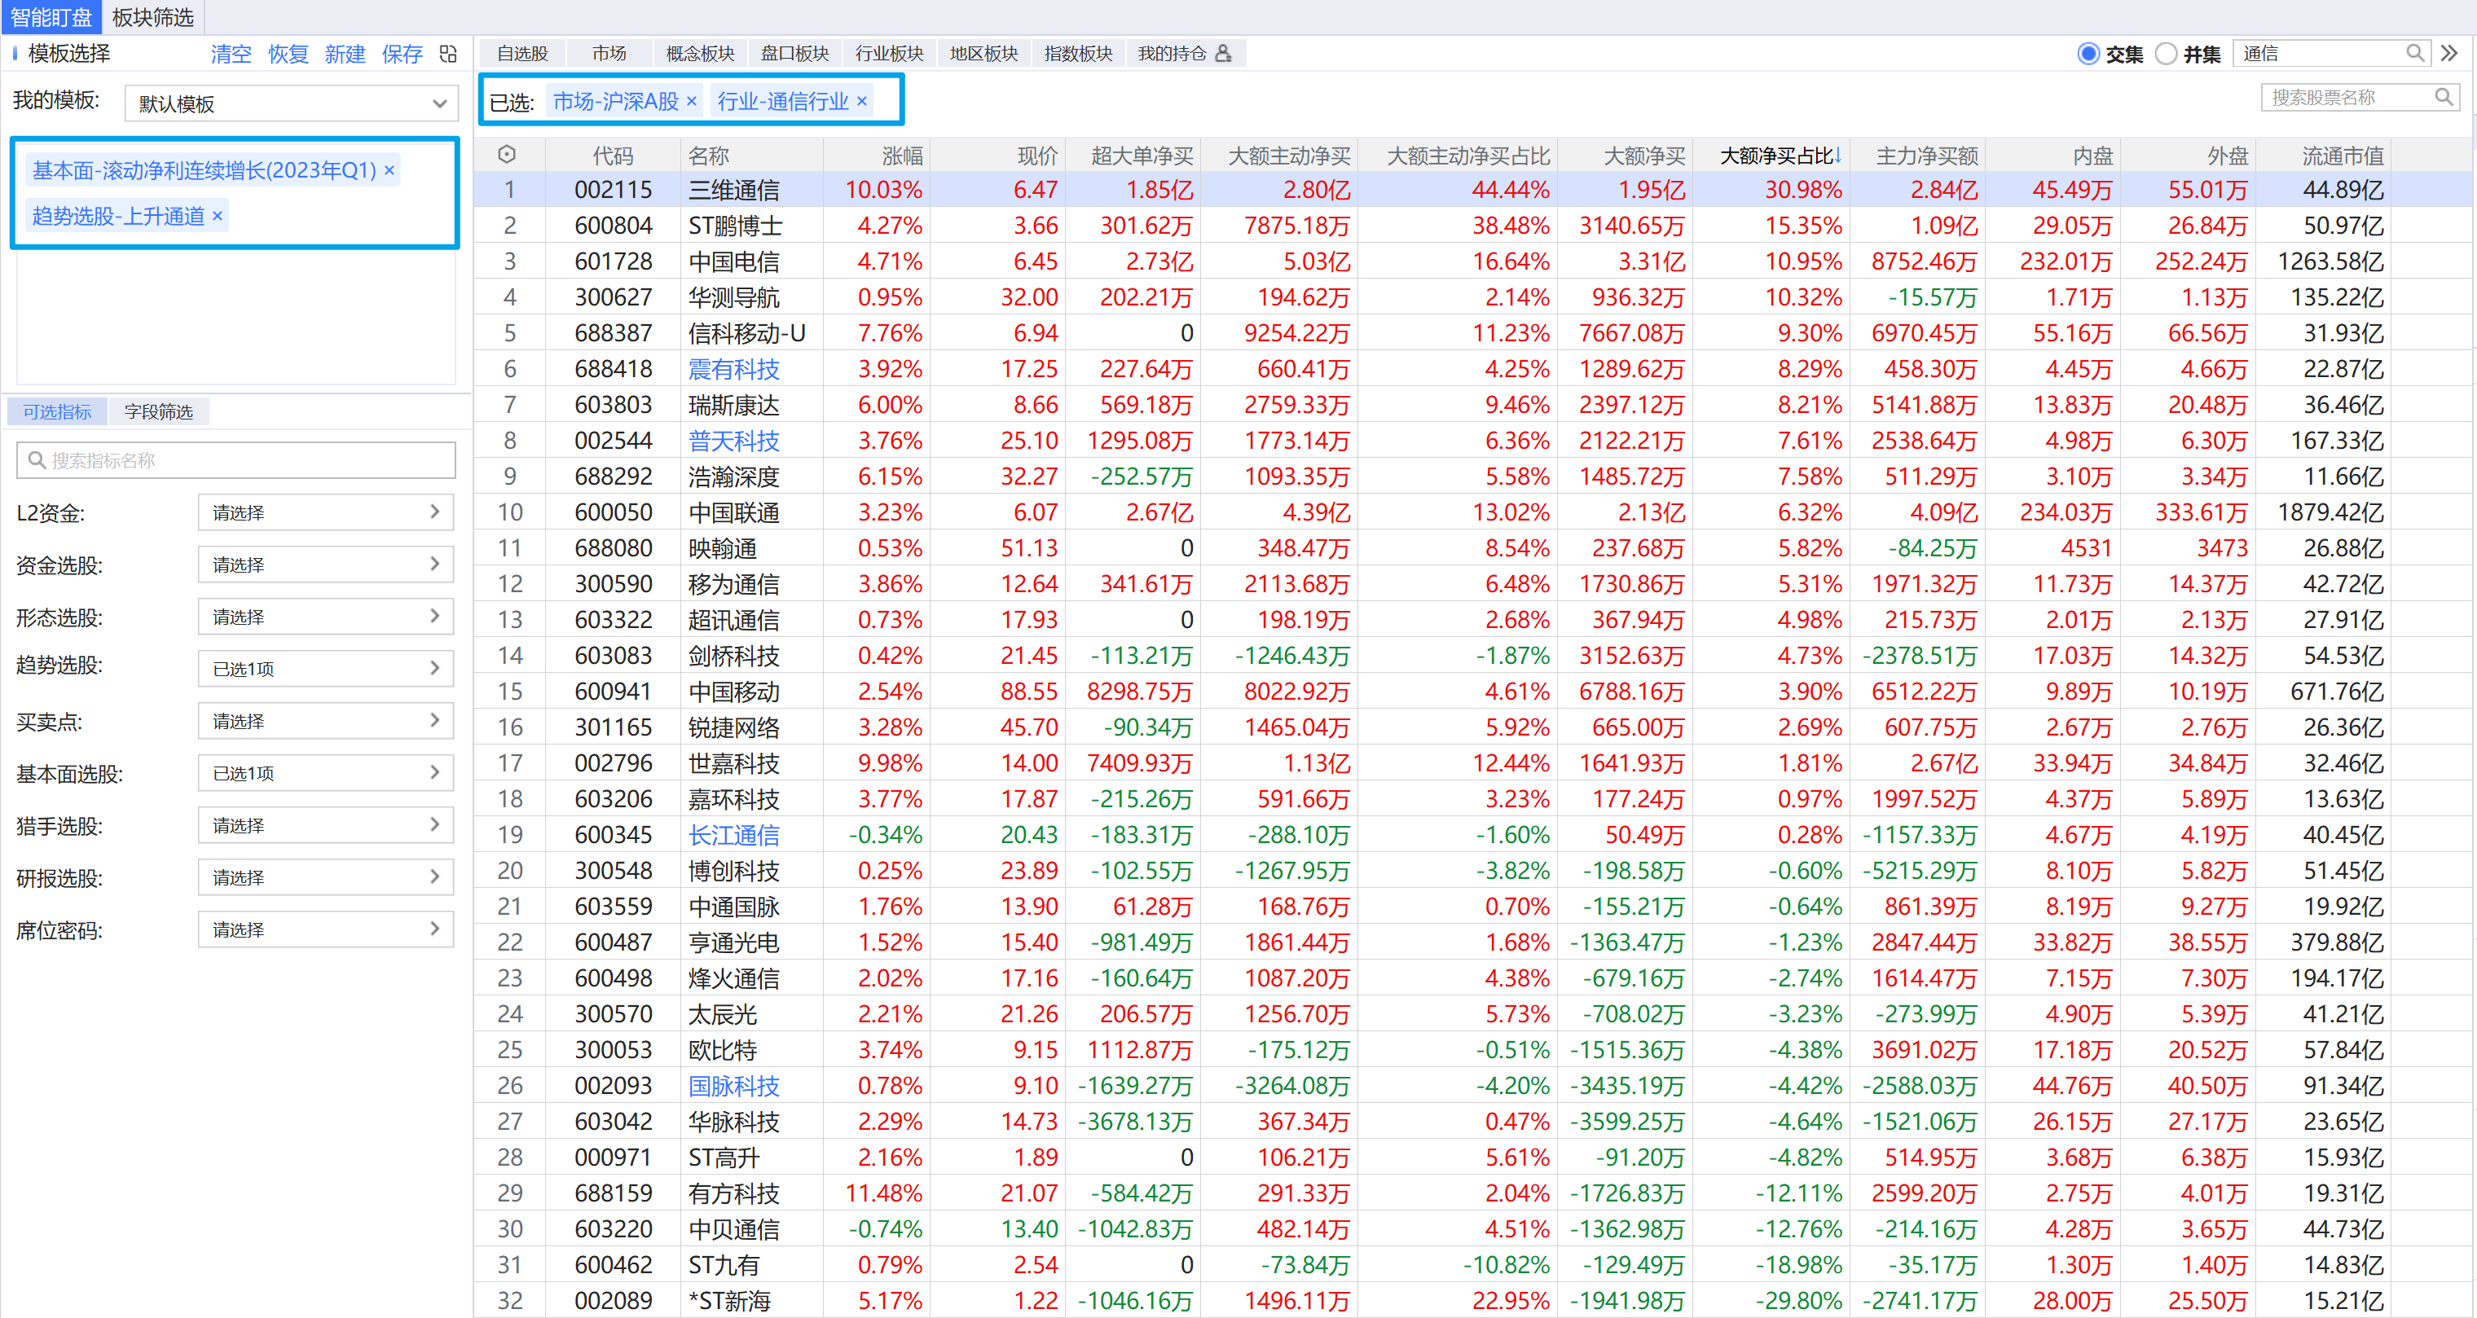
Task: Expand the L2资金 selector
Action: (x=326, y=512)
